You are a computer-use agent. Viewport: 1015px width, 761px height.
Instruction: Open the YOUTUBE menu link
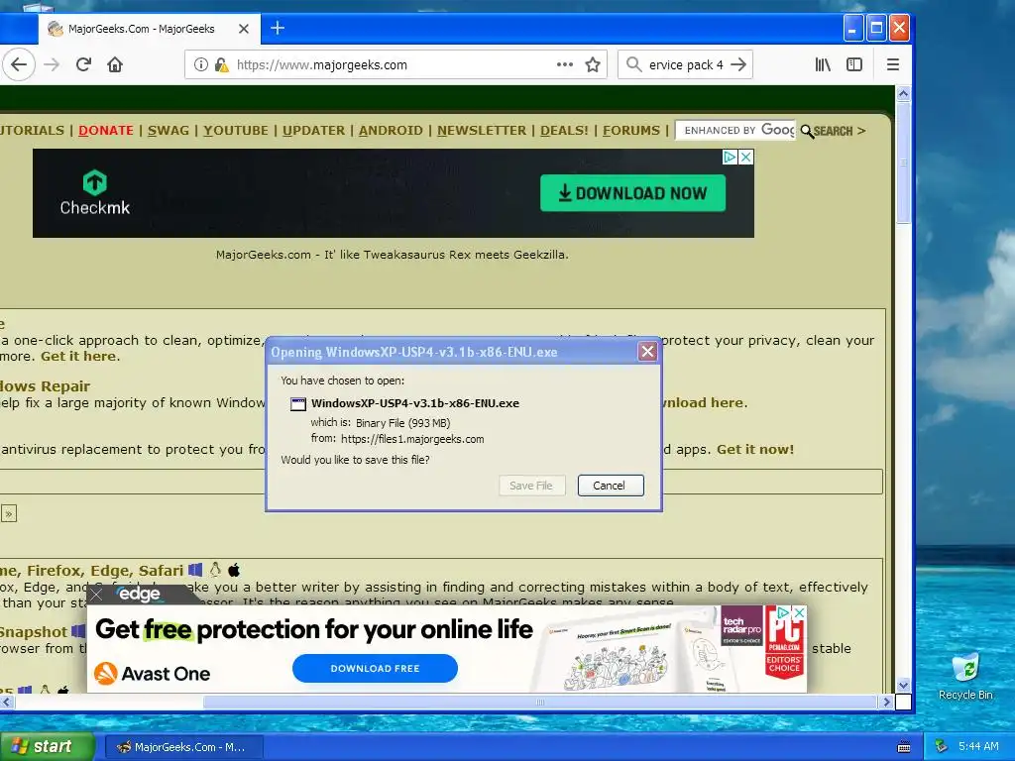[236, 130]
